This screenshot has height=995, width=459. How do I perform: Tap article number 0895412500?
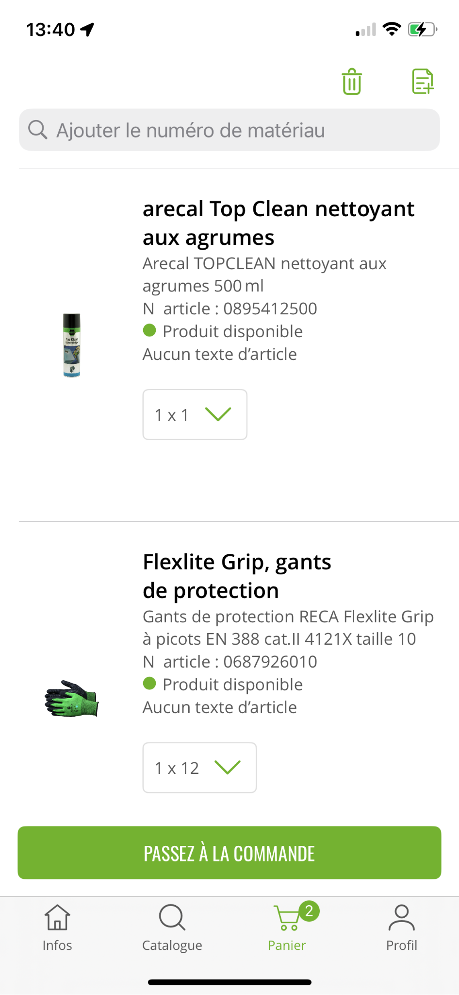[x=270, y=309]
